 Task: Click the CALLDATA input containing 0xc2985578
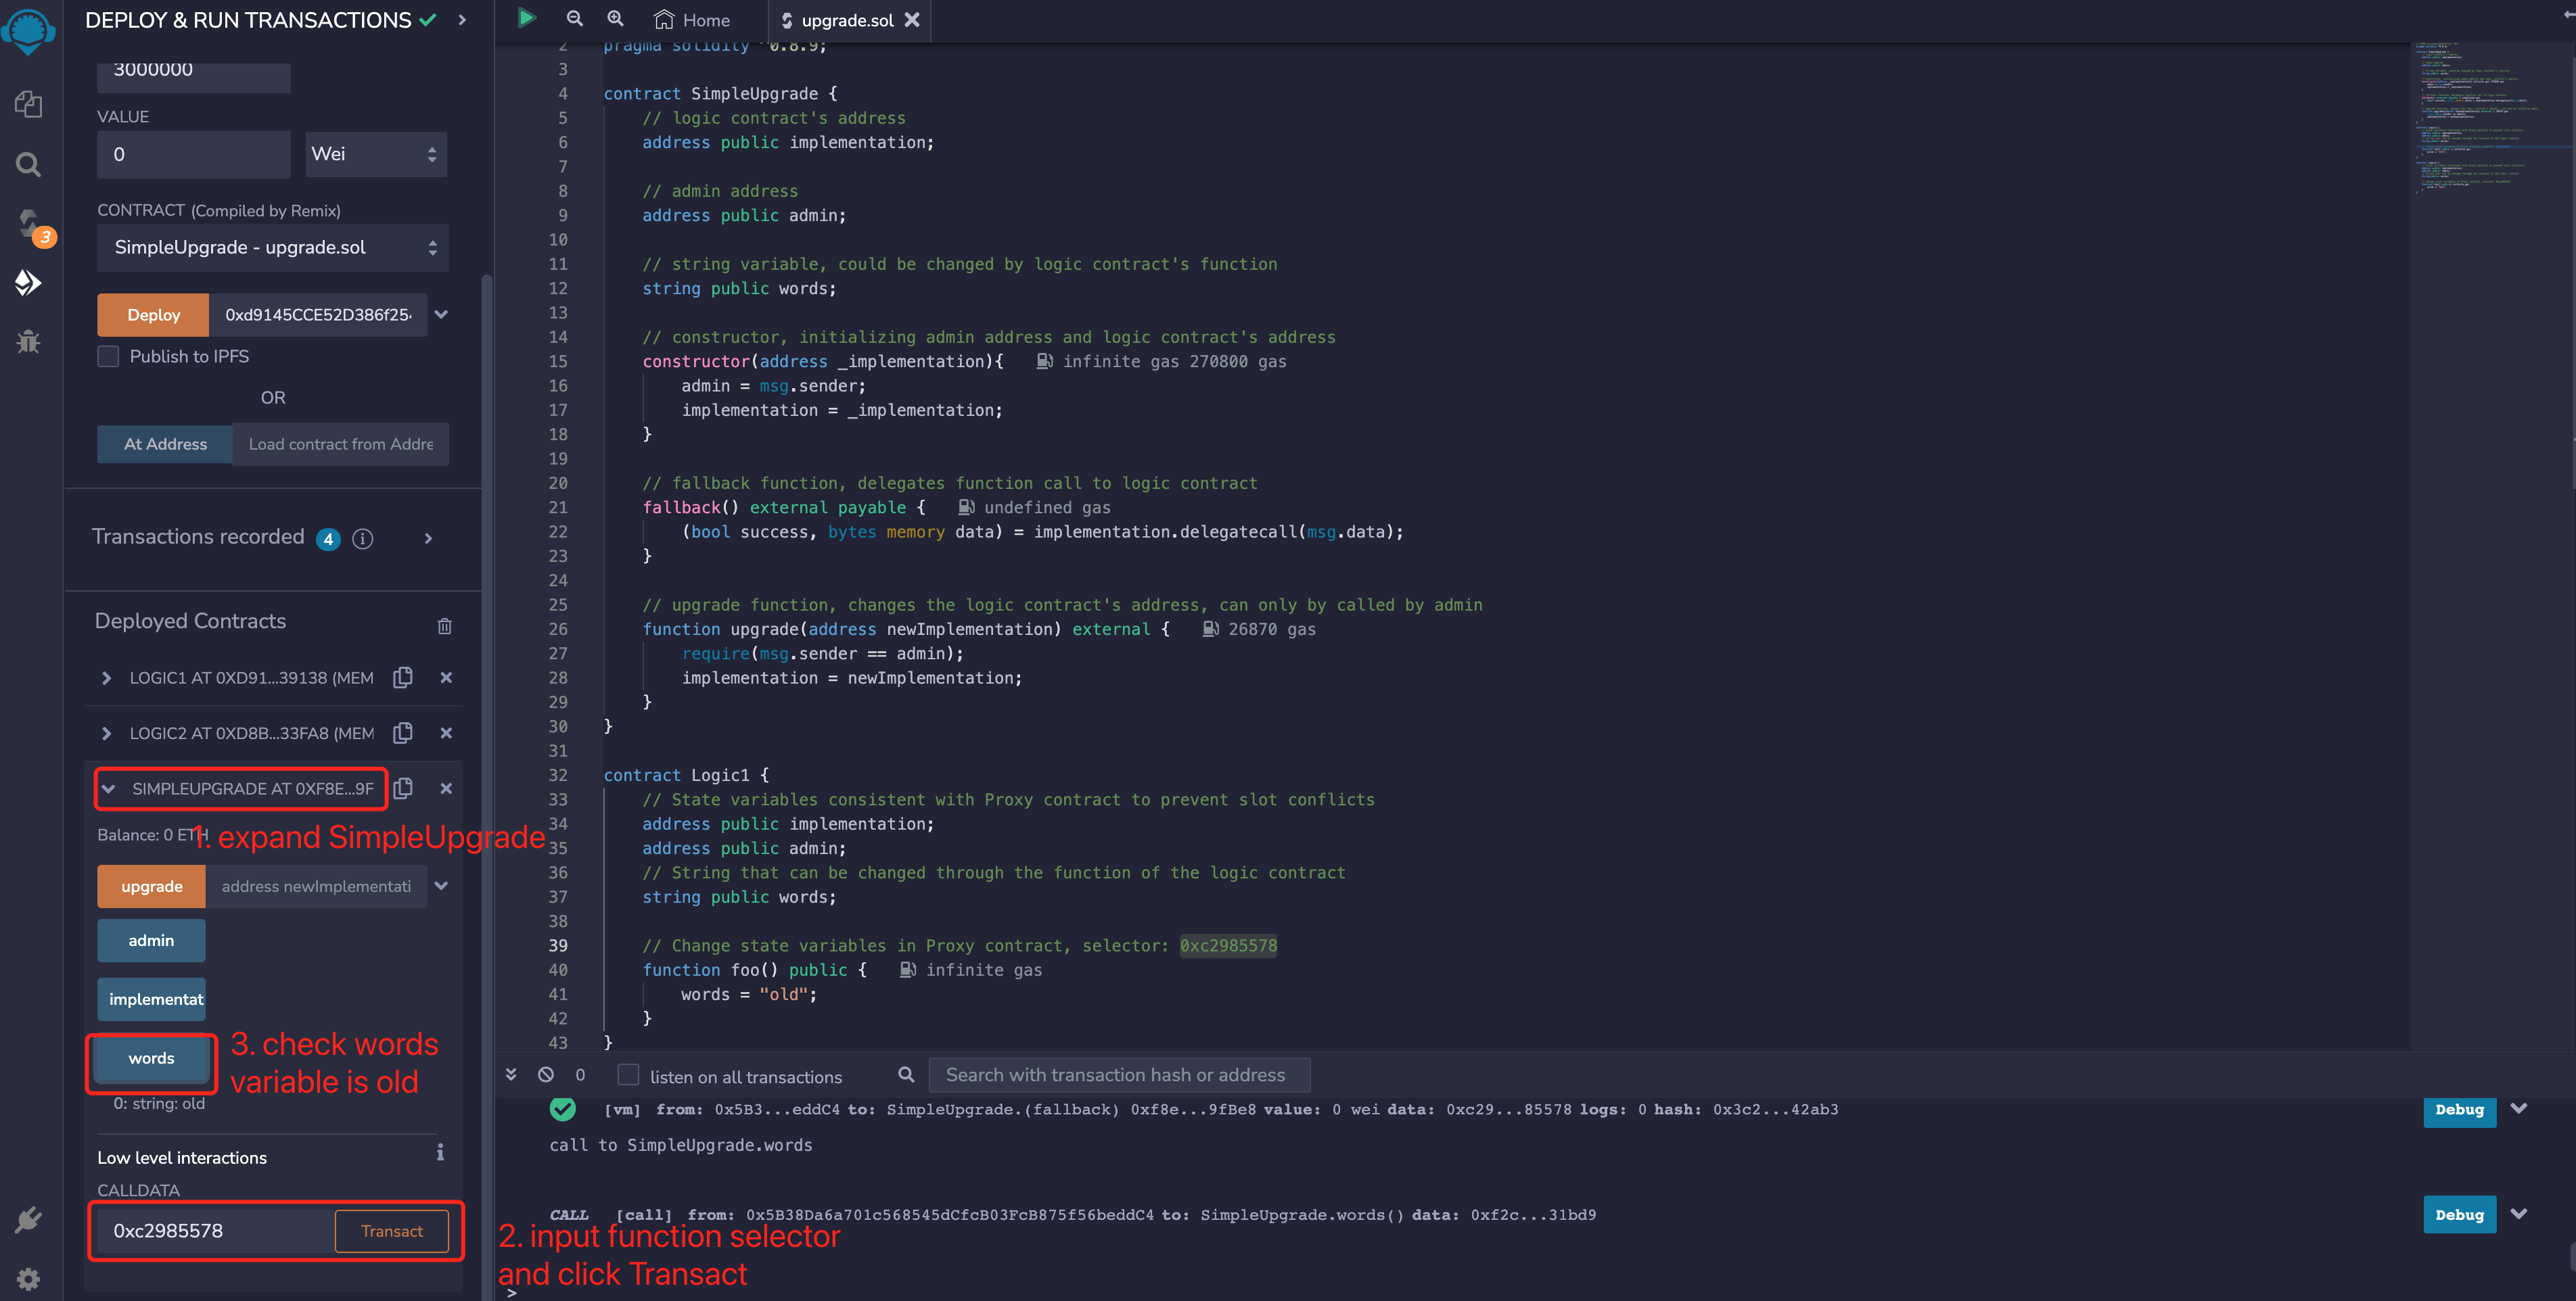(216, 1231)
